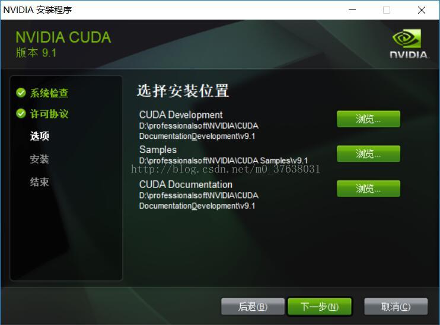Select the 选项 step in the sidebar
Image resolution: width=440 pixels, height=325 pixels.
coord(40,136)
